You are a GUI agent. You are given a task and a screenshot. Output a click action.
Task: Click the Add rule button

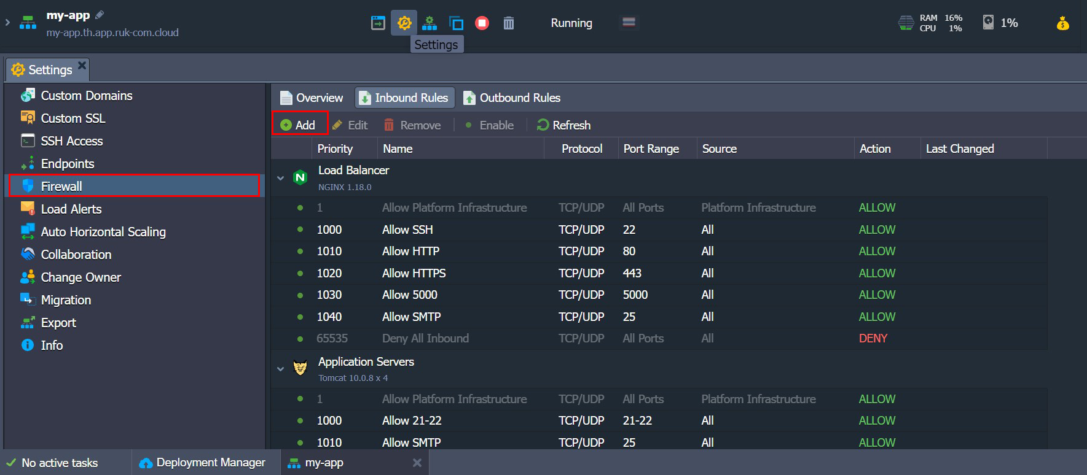[x=299, y=125]
